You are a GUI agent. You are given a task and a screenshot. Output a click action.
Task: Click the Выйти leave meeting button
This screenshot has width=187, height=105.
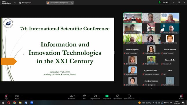pyautogui.click(x=181, y=97)
